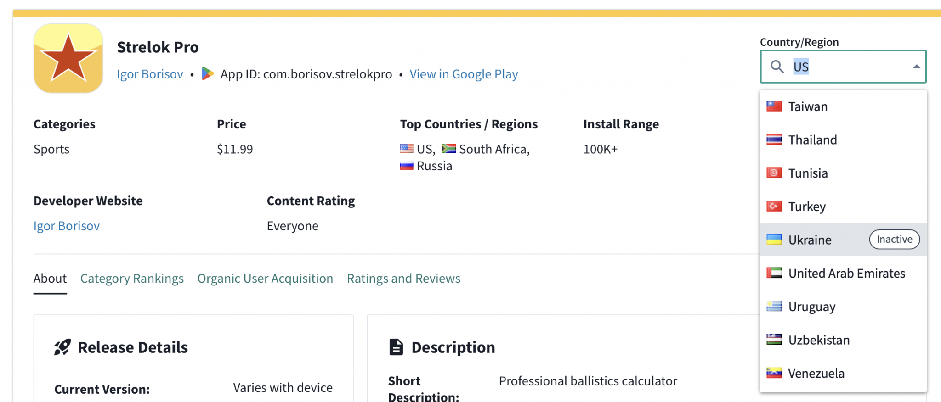Viewport: 941px width, 402px height.
Task: Click the rocket icon beside Release Details
Action: click(x=62, y=347)
